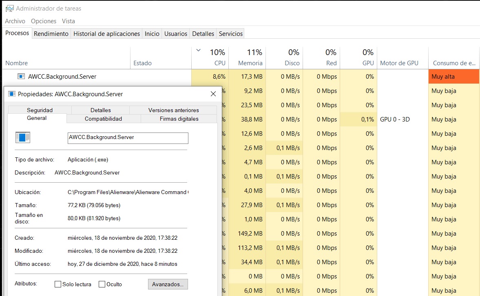Sort by the Memoria column header
480x296 pixels.
(x=247, y=58)
